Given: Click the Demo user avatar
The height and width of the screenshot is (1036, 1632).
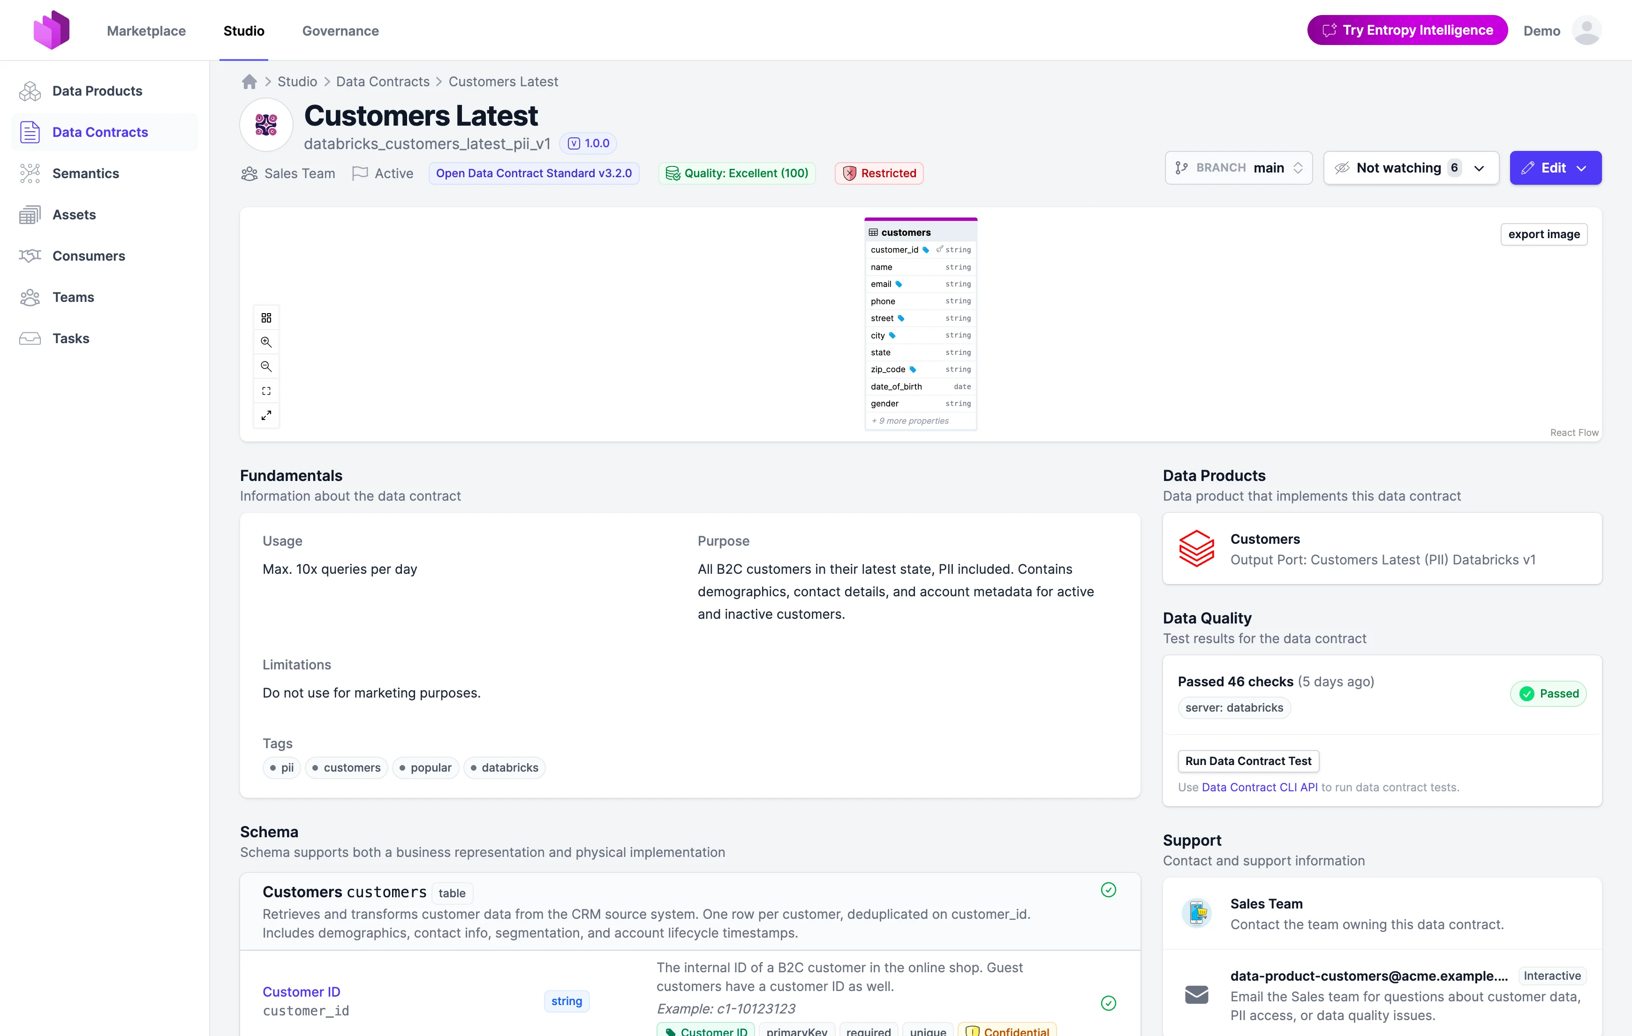Looking at the screenshot, I should tap(1586, 30).
